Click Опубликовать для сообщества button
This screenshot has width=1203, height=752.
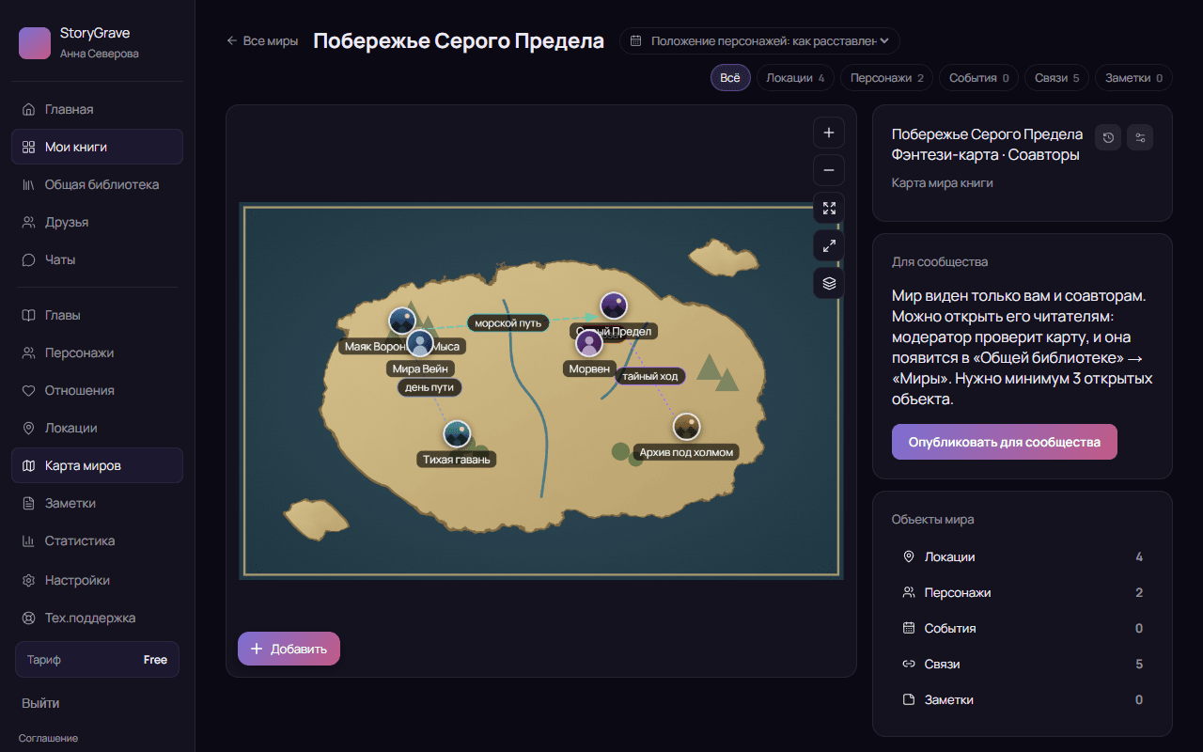coord(1005,442)
